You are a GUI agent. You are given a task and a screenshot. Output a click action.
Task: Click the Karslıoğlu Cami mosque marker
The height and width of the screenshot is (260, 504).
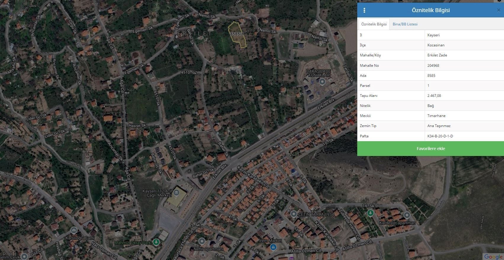[x=74, y=230]
